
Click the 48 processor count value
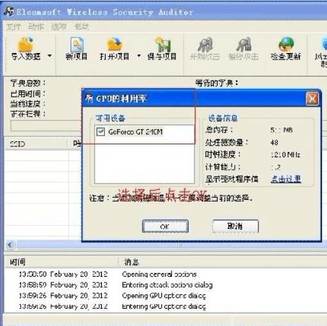click(x=275, y=143)
